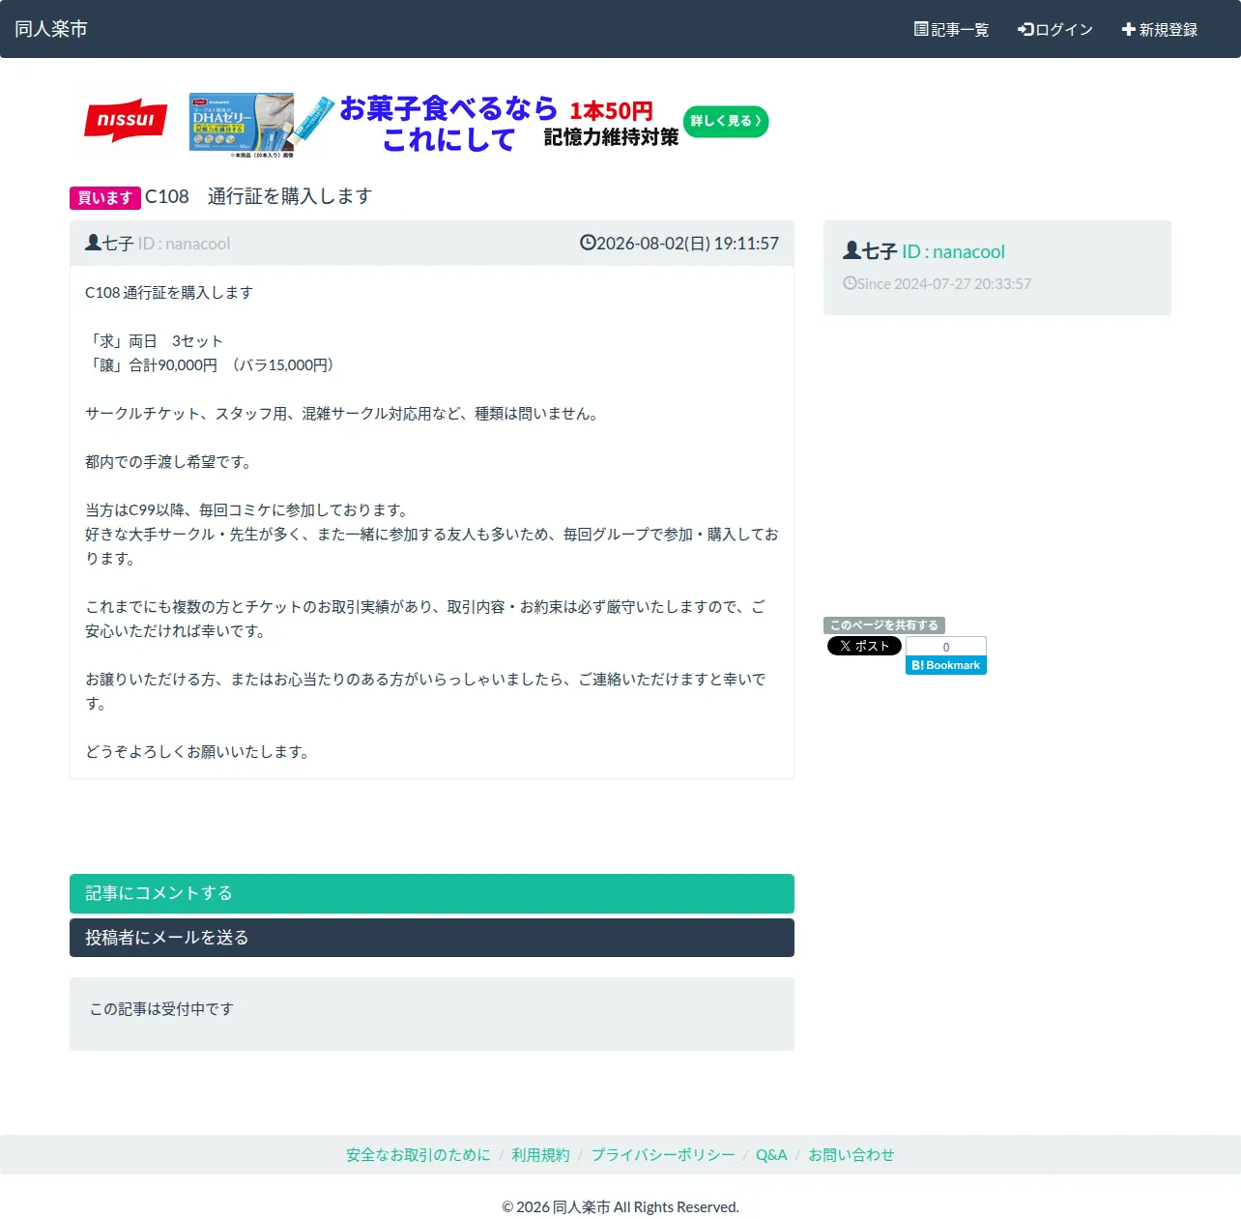Click the ID : nanacool sidebar profile link
Image resolution: width=1241 pixels, height=1219 pixels.
coord(953,251)
